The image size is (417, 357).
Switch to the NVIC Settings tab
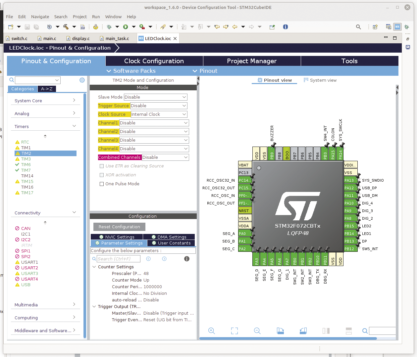pos(117,237)
